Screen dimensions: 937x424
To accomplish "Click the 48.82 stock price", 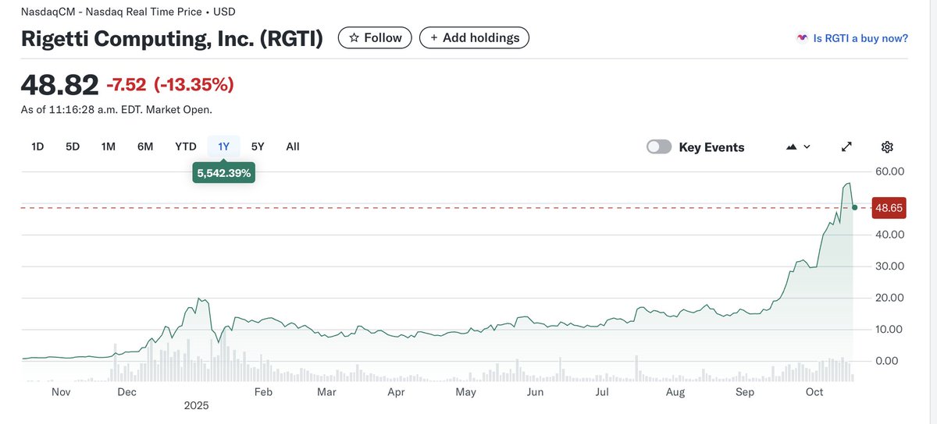I will [59, 84].
